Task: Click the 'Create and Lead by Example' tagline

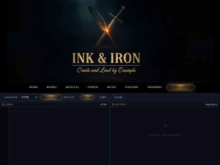Action: click(106, 70)
